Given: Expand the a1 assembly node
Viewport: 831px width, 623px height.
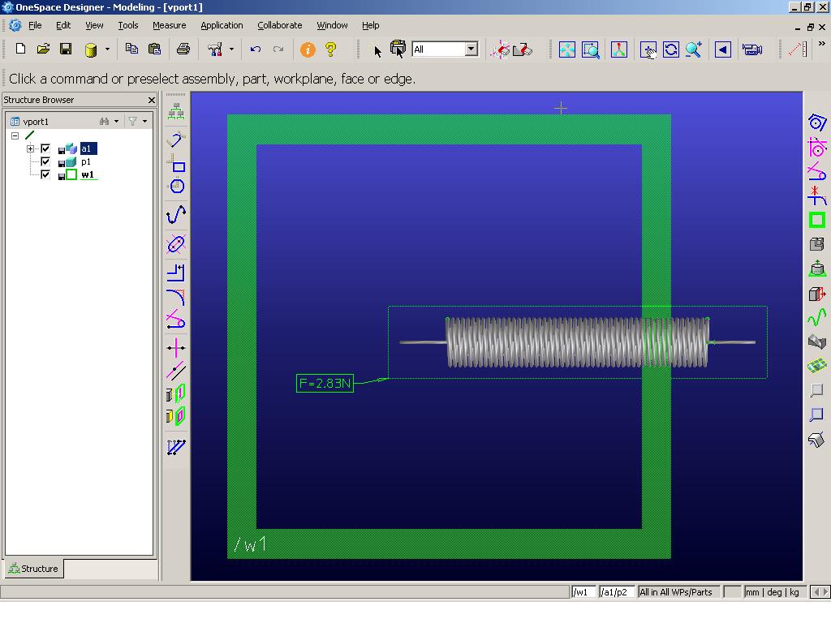Looking at the screenshot, I should pos(30,148).
